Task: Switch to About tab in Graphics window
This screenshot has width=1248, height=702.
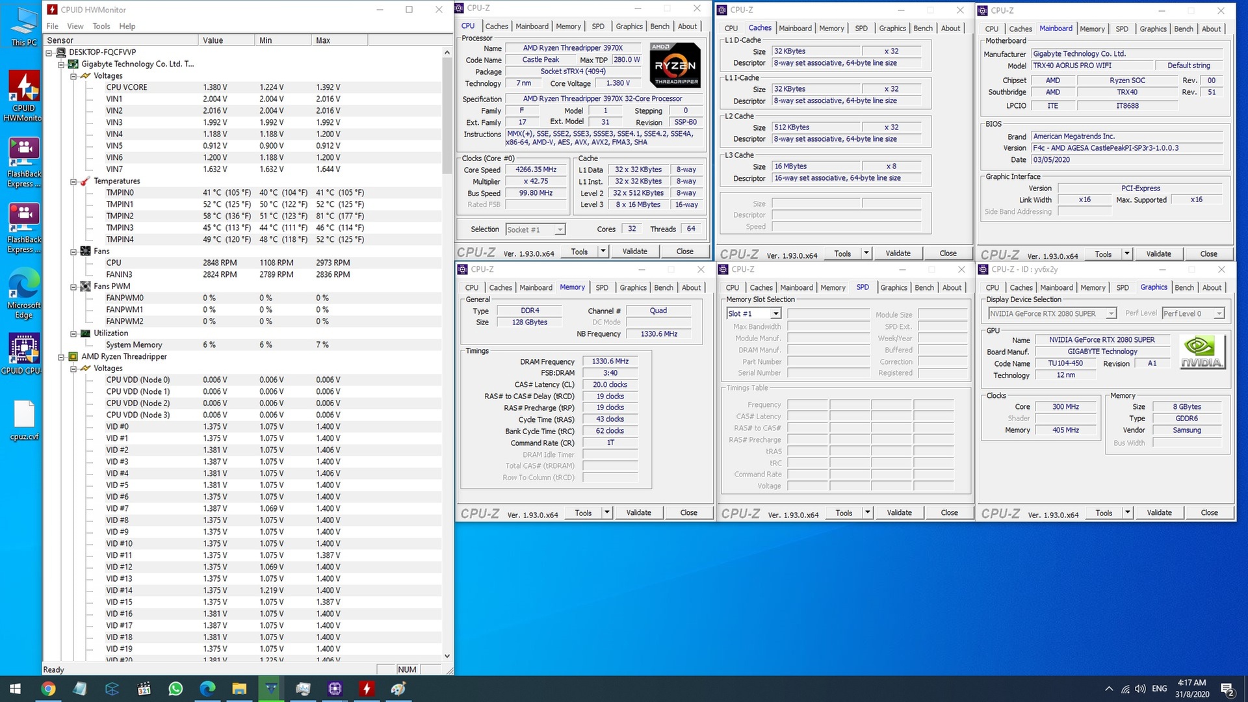Action: [1212, 287]
